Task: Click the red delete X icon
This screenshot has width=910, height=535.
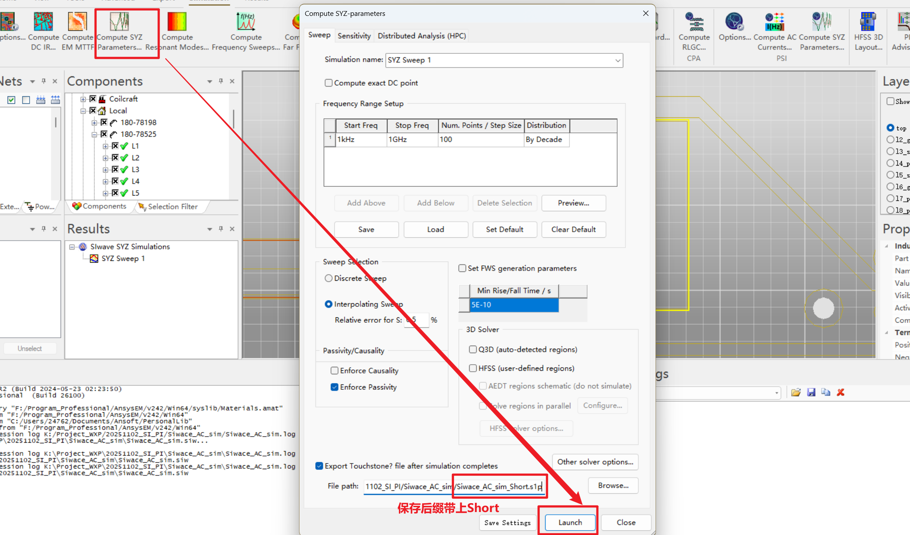Action: pyautogui.click(x=841, y=392)
